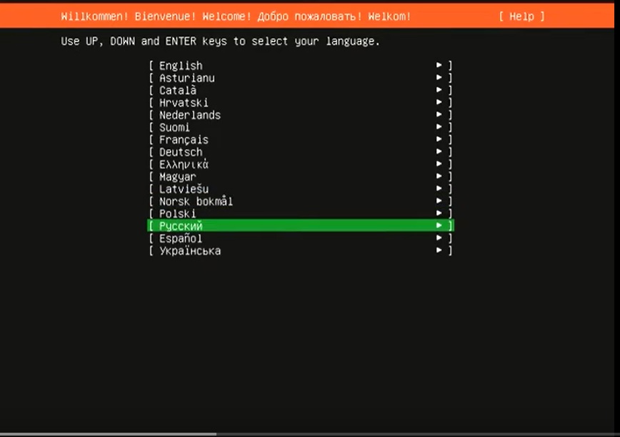The height and width of the screenshot is (437, 620).
Task: Select the Català language entry
Action: tap(301, 90)
